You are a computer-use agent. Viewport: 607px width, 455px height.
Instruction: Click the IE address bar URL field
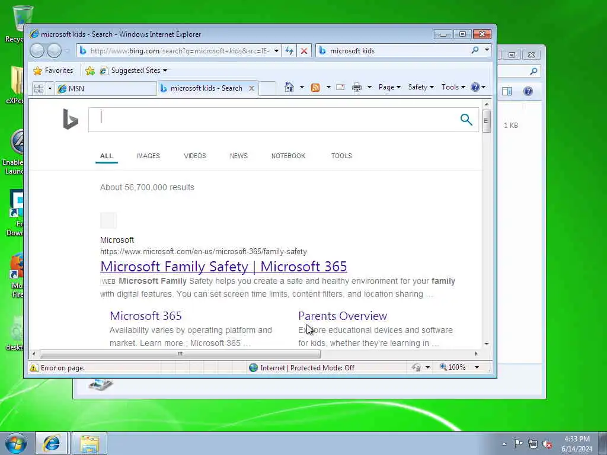(180, 51)
